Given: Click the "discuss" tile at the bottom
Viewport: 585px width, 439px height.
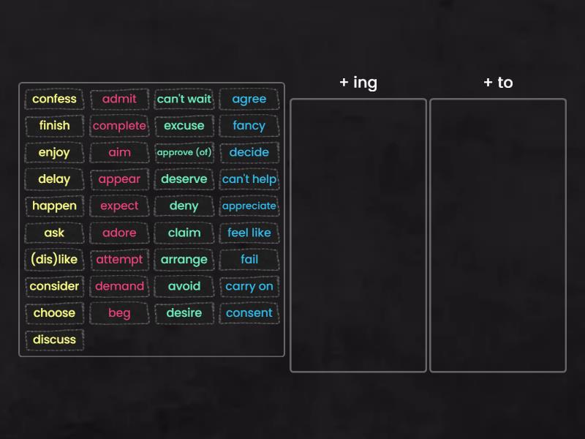Looking at the screenshot, I should [x=54, y=339].
